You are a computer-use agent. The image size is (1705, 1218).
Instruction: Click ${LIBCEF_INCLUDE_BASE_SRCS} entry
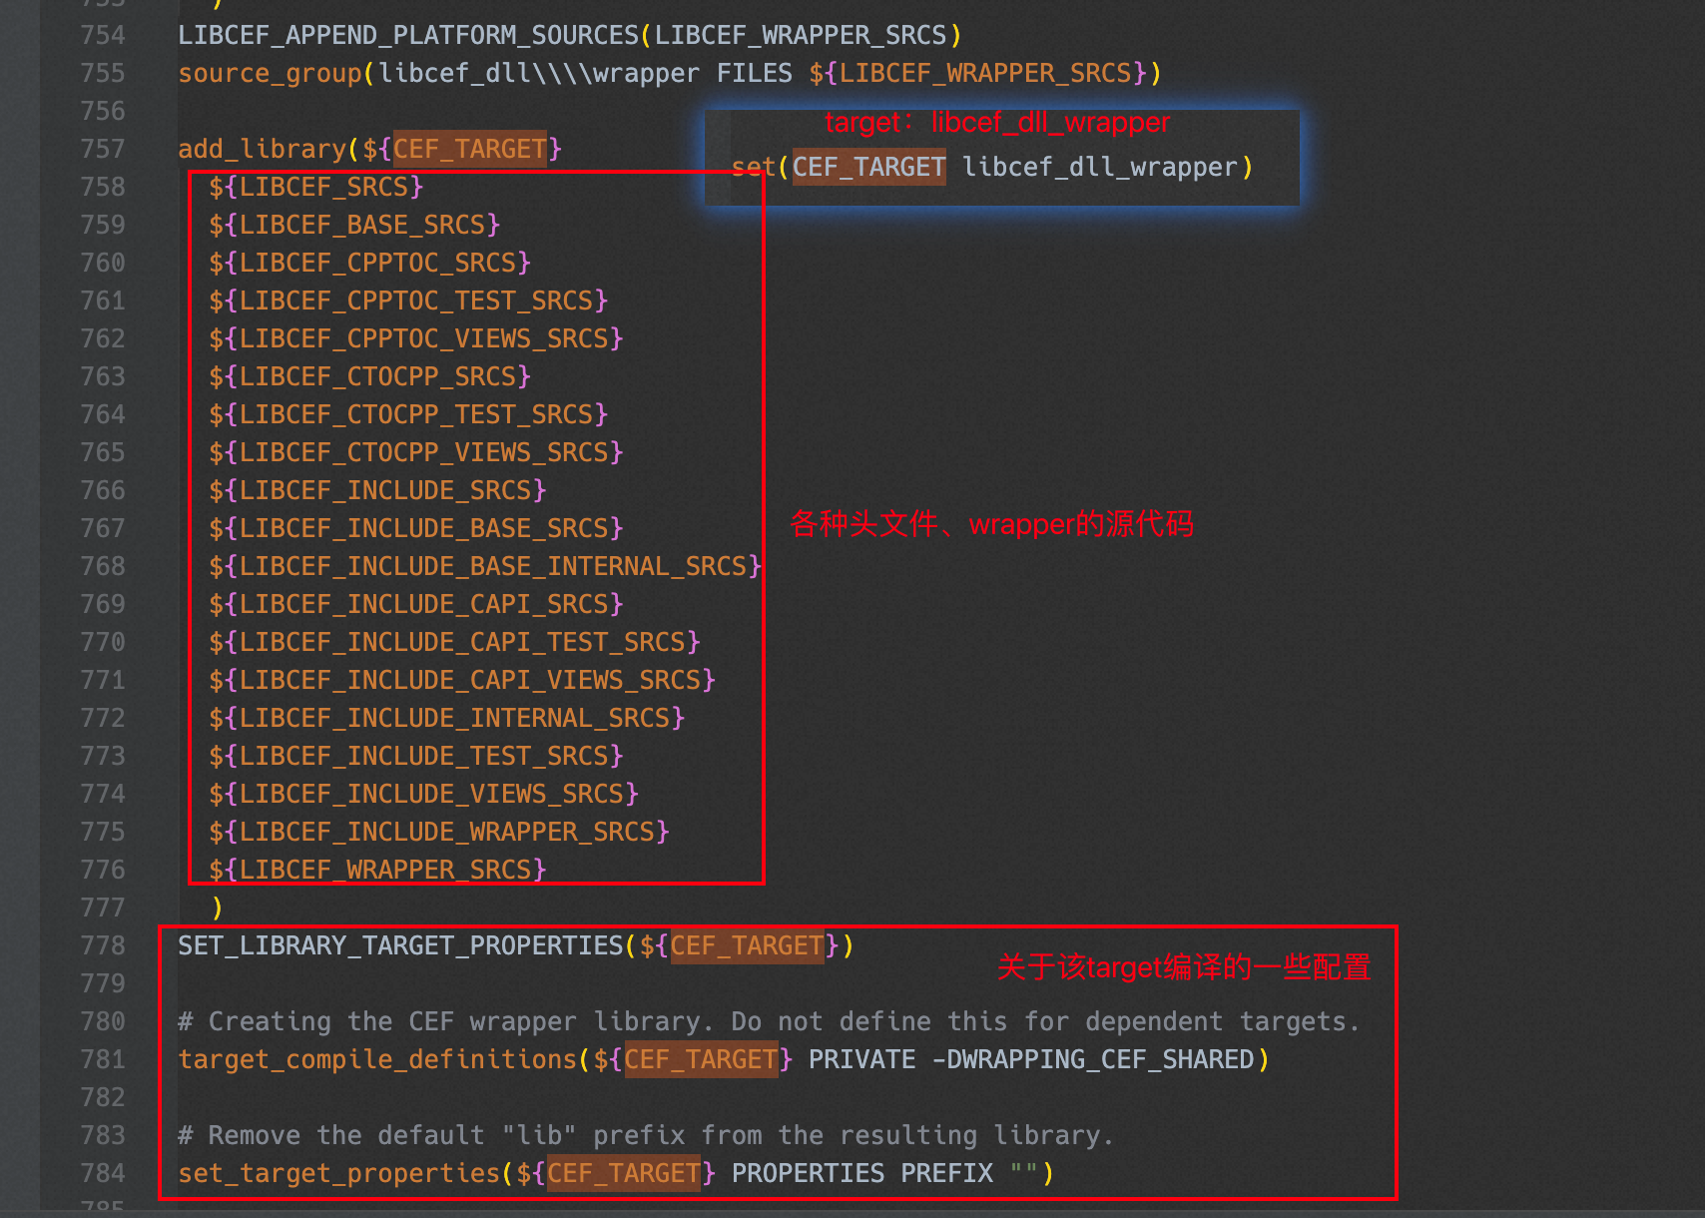click(416, 528)
